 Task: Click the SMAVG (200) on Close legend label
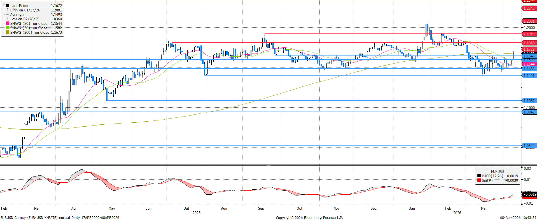point(30,32)
